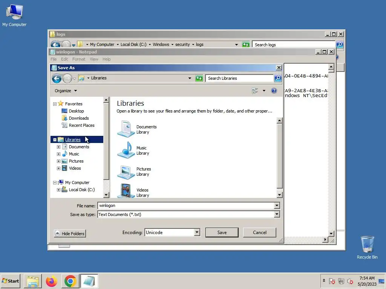The width and height of the screenshot is (386, 289).
Task: Click the search icon in logs window
Action: coord(340,44)
